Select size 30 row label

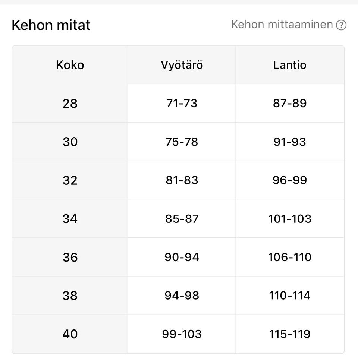point(70,142)
